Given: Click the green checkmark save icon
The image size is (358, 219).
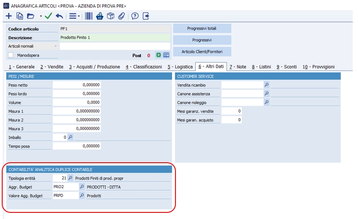Looking at the screenshot, I should (48, 16).
